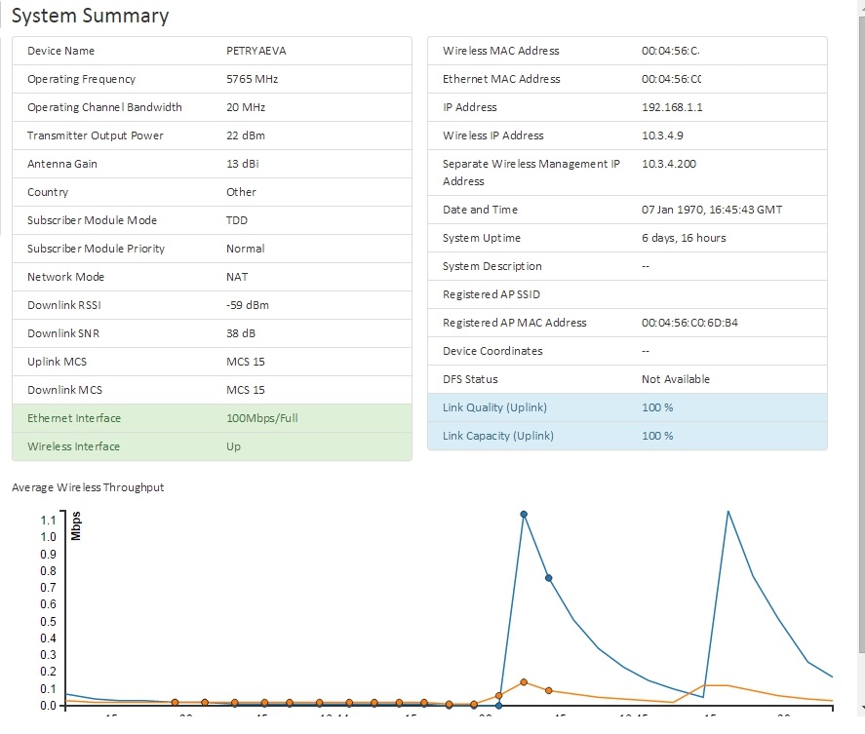Click the DFS Status 'Not Available' value
865x734 pixels.
pyautogui.click(x=676, y=379)
